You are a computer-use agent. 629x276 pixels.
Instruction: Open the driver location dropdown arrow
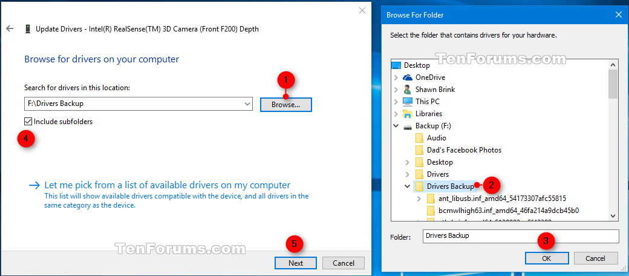pyautogui.click(x=248, y=103)
